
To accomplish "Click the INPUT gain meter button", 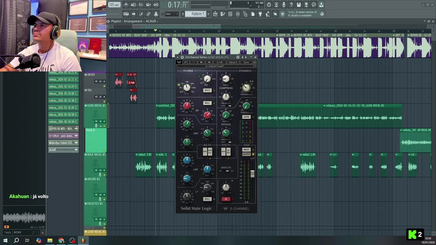I will point(246,150).
